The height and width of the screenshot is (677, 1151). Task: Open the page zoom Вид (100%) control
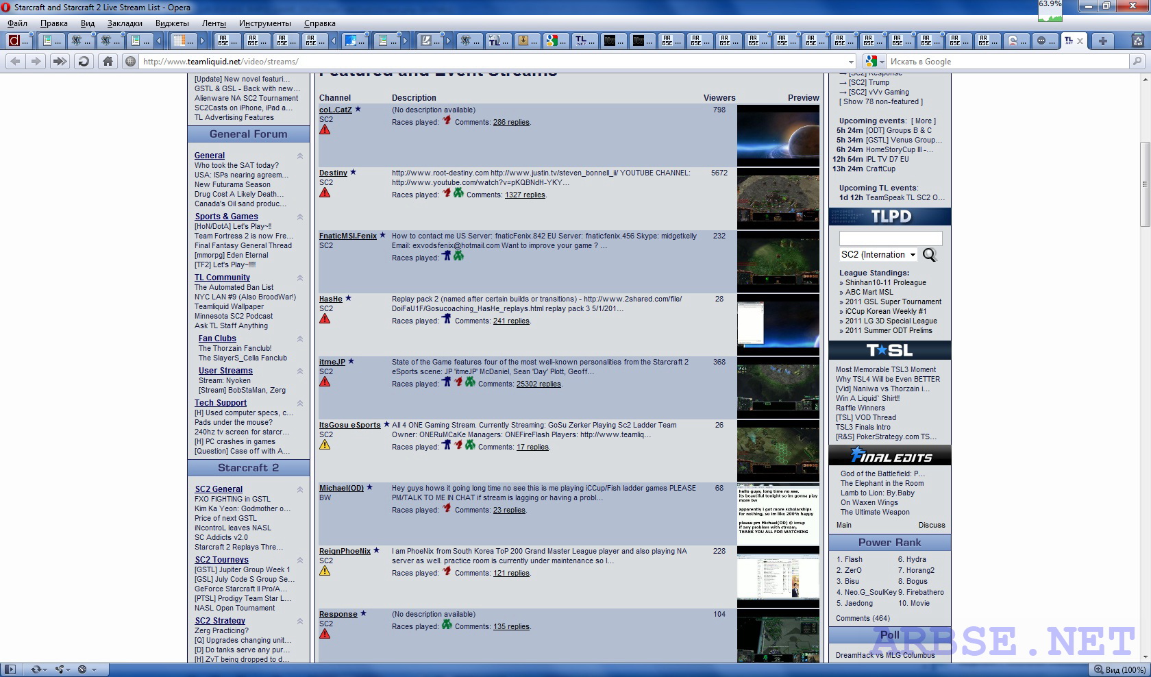pos(1120,669)
